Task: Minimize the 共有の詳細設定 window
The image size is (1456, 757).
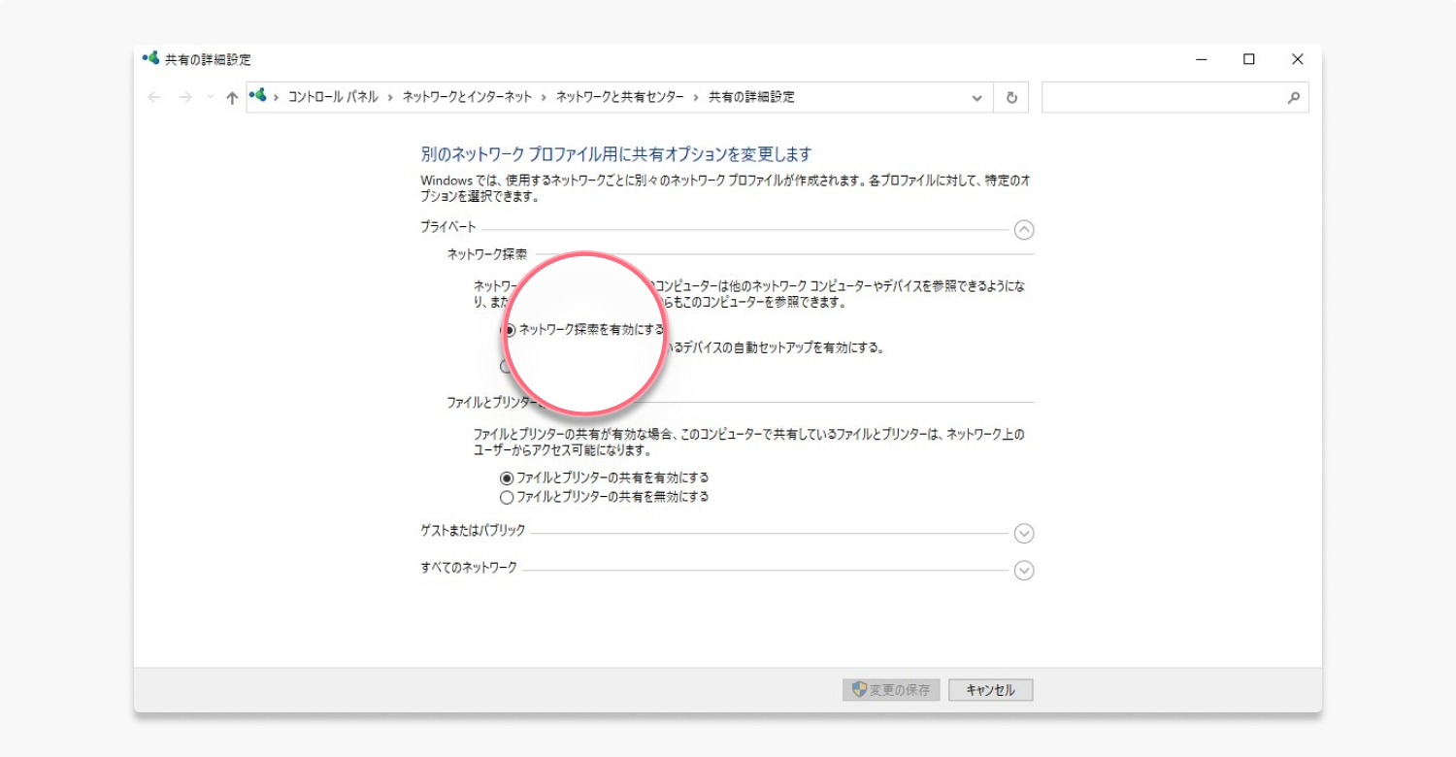Action: tap(1202, 59)
